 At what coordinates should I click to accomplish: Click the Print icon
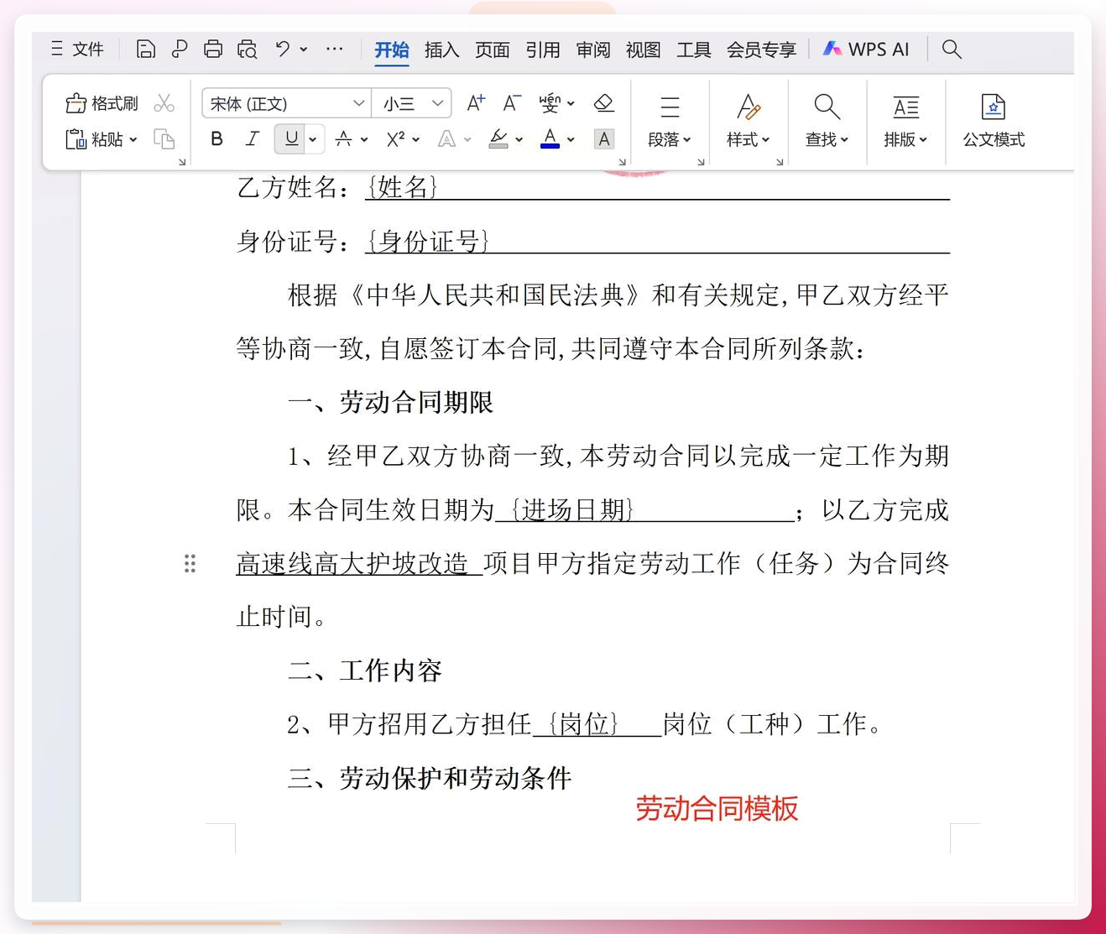tap(213, 50)
